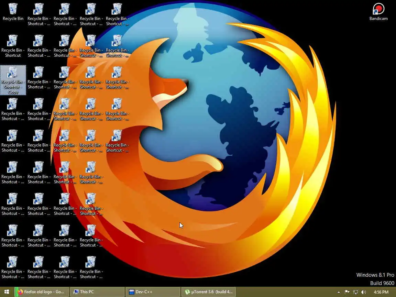Click the network status tray icon
This screenshot has height=297, width=396.
pyautogui.click(x=355, y=292)
